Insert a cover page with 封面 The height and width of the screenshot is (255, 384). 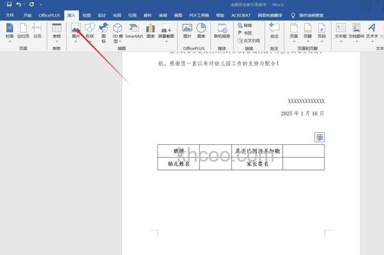[x=10, y=33]
